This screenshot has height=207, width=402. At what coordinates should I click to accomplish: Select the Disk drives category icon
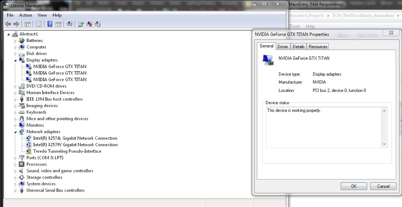click(x=21, y=54)
